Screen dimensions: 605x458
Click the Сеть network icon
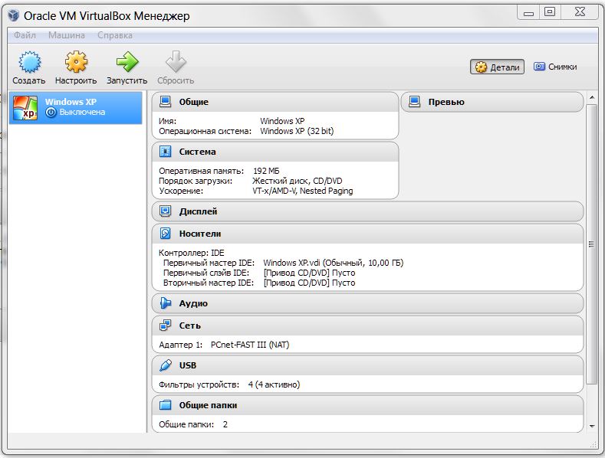point(165,326)
